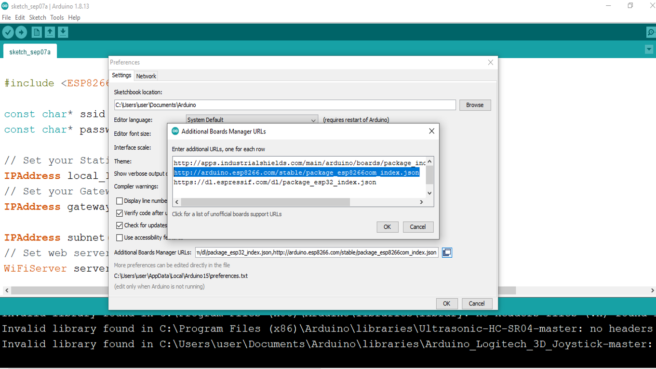
Task: Open the unofficial boards support URLs link
Action: pos(227,214)
